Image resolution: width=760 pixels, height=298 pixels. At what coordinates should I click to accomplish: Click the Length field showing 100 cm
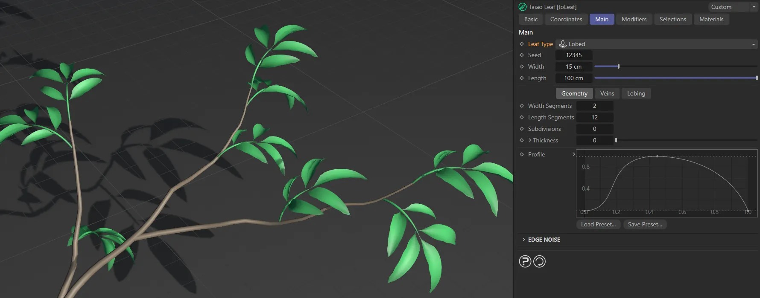574,78
